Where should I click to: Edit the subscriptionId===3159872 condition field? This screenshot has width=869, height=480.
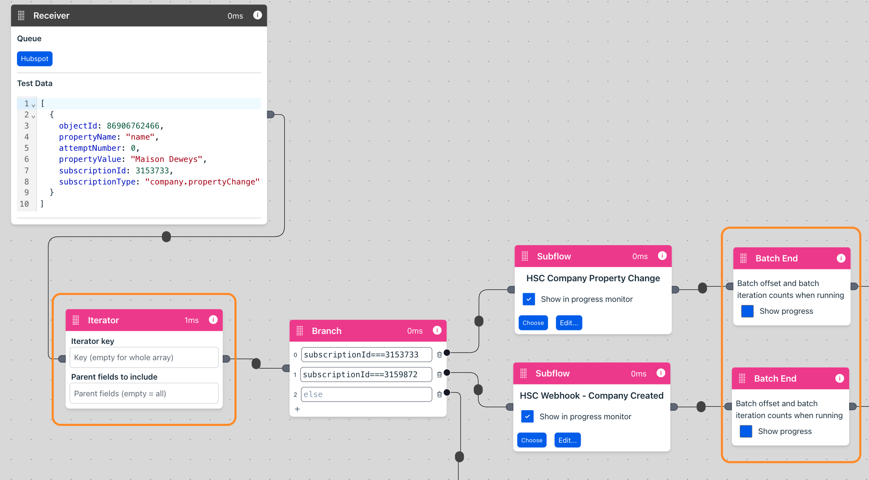366,374
